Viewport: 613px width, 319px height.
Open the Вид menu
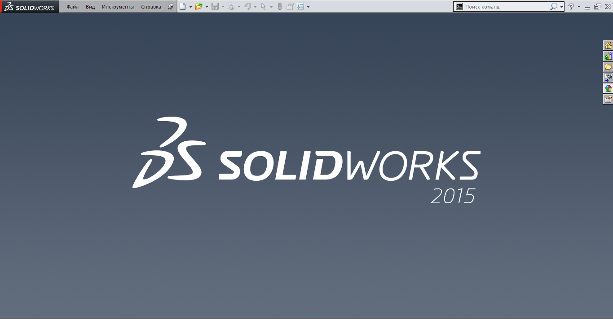(x=90, y=7)
